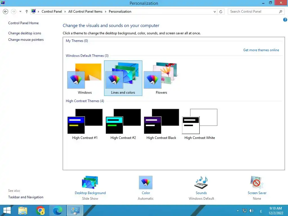Click the Control Panel taskbar button
The width and height of the screenshot is (288, 216).
point(75,210)
